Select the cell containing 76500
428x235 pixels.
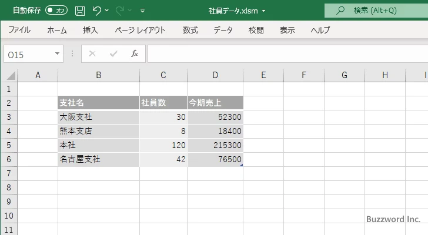point(215,159)
